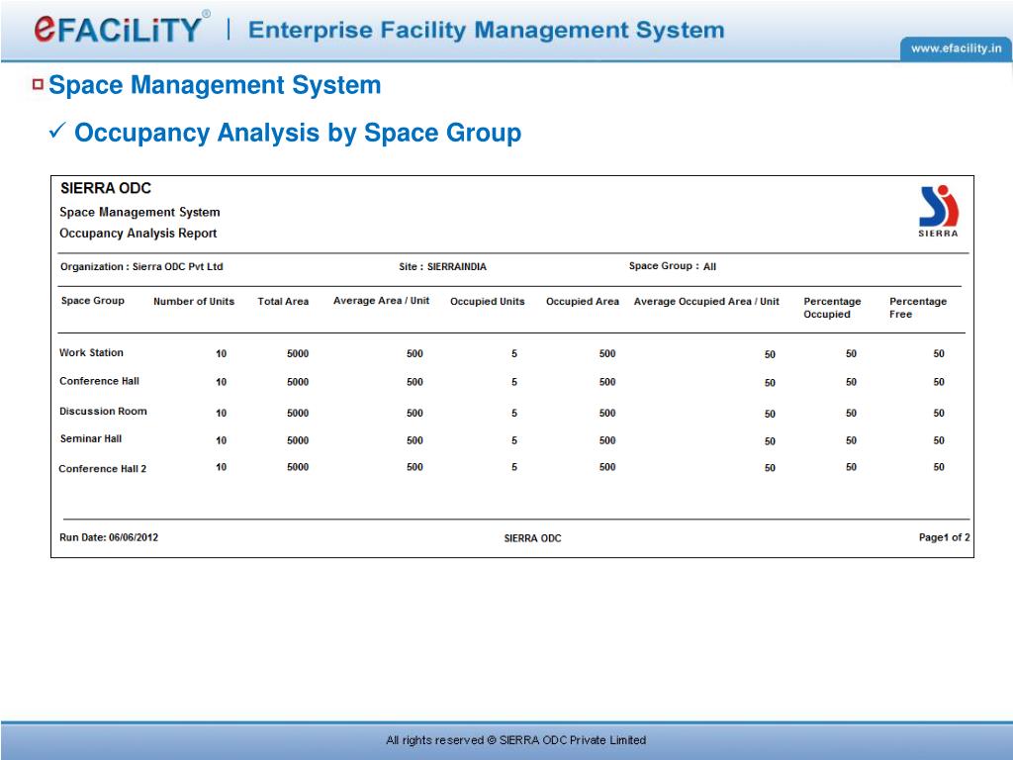The image size is (1013, 760).
Task: Click the 'Space Management System' report subtitle in black
Action: [x=139, y=212]
